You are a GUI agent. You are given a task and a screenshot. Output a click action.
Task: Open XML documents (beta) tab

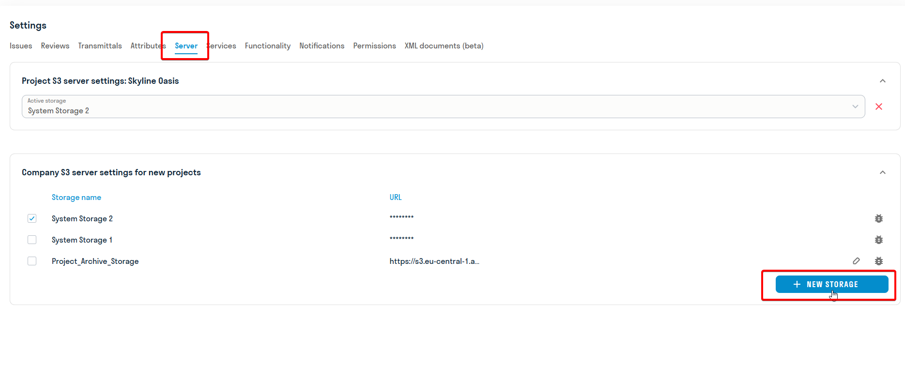coord(444,46)
